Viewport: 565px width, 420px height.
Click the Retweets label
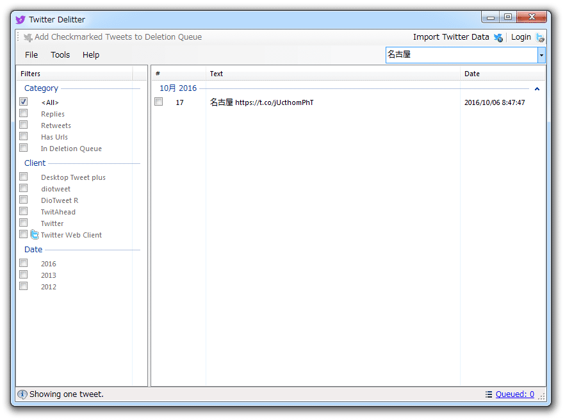point(56,125)
